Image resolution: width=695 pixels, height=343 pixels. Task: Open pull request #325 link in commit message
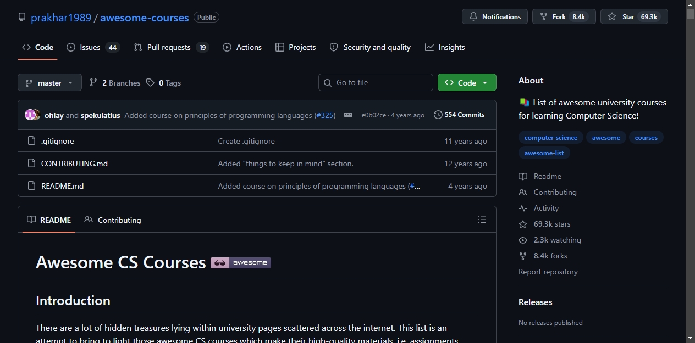(324, 115)
